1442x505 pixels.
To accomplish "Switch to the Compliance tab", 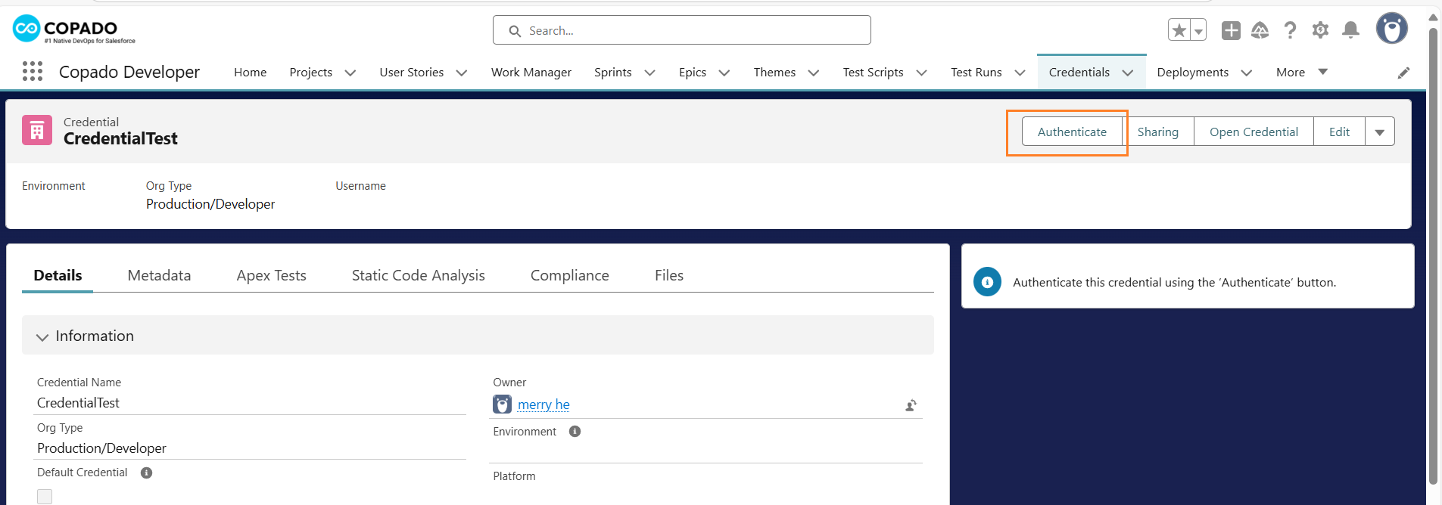I will 570,276.
